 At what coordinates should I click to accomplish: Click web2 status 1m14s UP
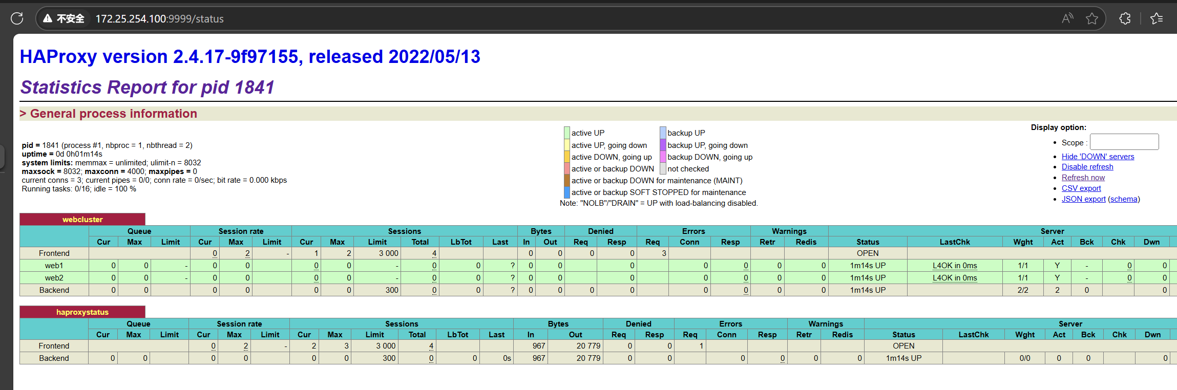pyautogui.click(x=868, y=277)
